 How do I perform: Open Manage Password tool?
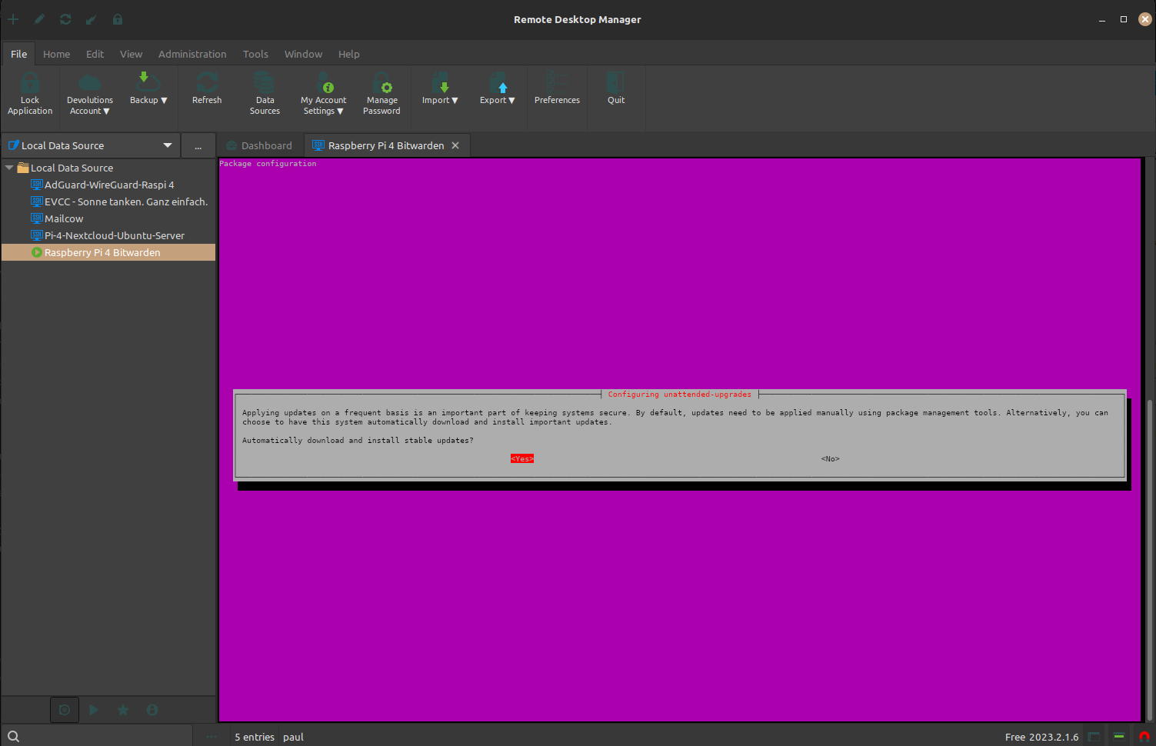(x=381, y=83)
